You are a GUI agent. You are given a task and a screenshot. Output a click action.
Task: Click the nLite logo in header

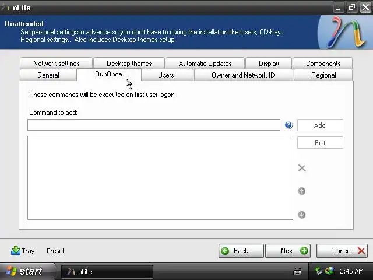coord(346,32)
